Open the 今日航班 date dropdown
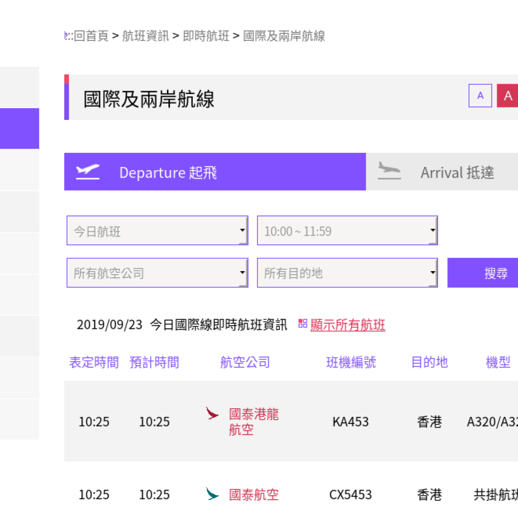Image resolution: width=518 pixels, height=518 pixels. [157, 230]
